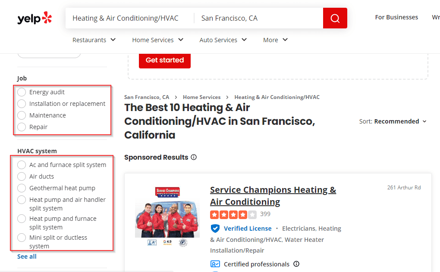The image size is (440, 272).
Task: Click the Service Champions team photo
Action: [167, 216]
